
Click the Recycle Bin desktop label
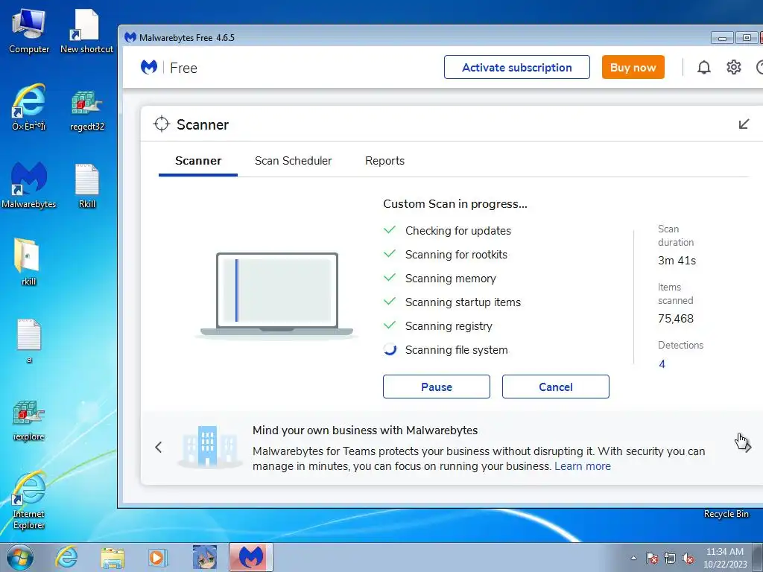point(726,514)
